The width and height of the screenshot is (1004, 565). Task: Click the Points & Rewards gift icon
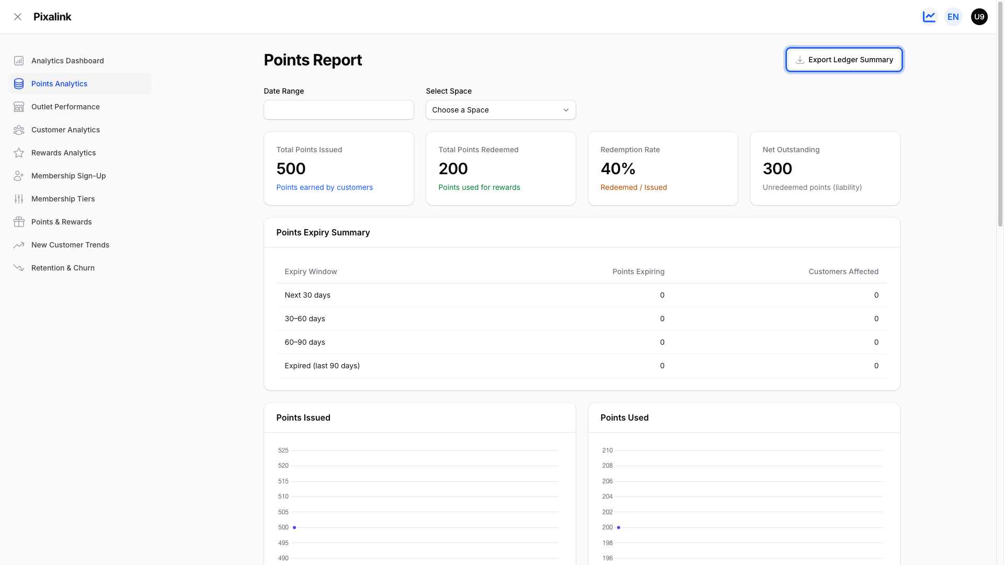(19, 222)
